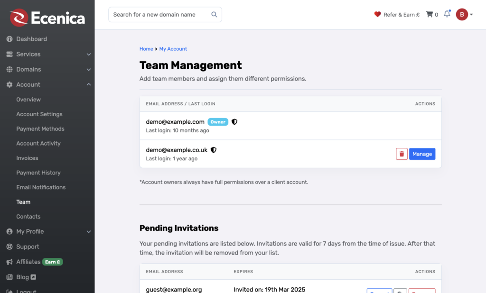Click the EXPIRES column header
The height and width of the screenshot is (293, 486).
pyautogui.click(x=243, y=271)
